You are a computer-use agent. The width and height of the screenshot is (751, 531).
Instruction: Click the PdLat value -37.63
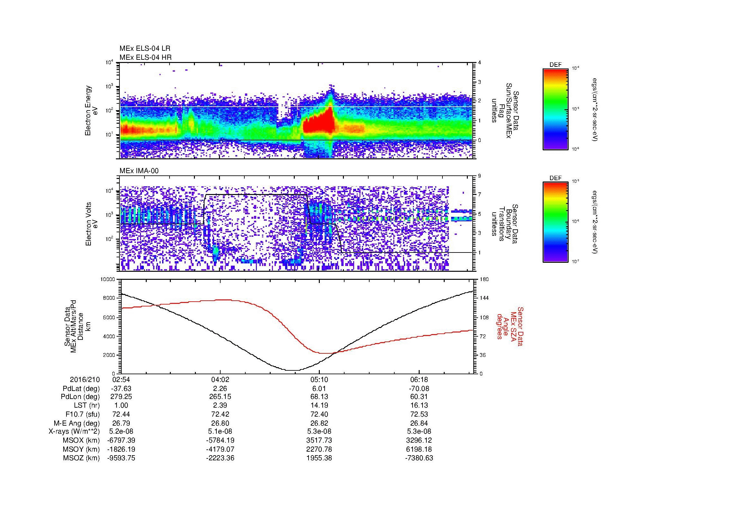point(121,389)
